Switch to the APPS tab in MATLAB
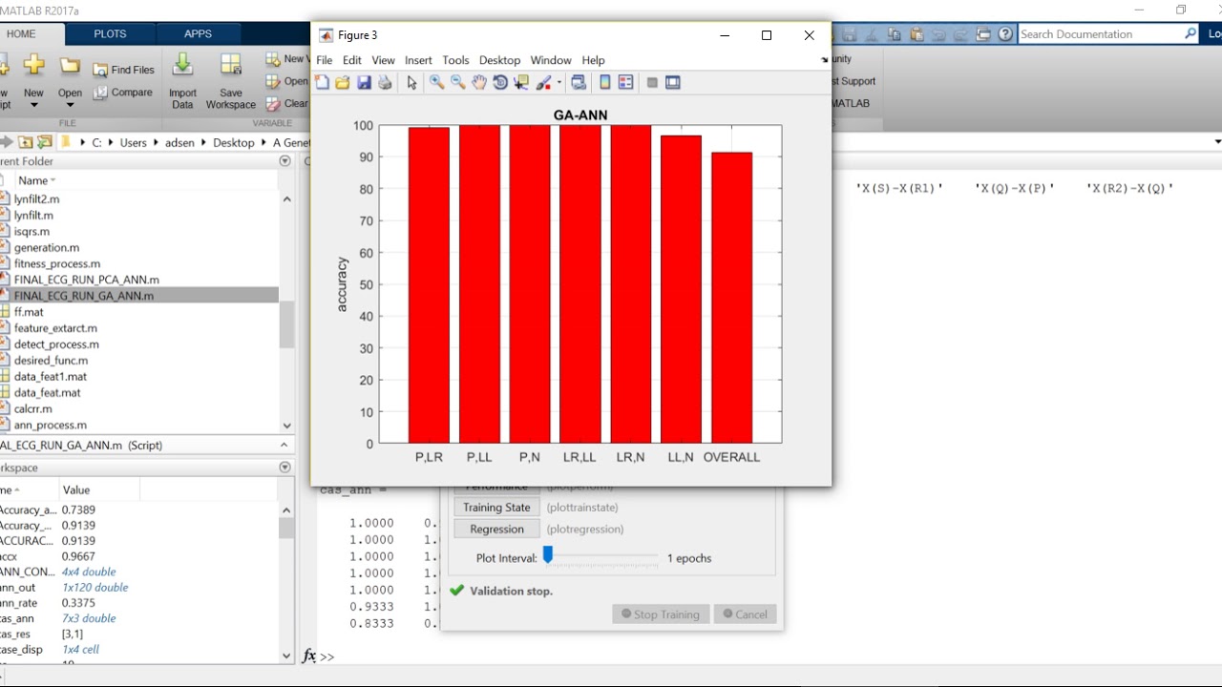The image size is (1222, 687). click(x=198, y=34)
